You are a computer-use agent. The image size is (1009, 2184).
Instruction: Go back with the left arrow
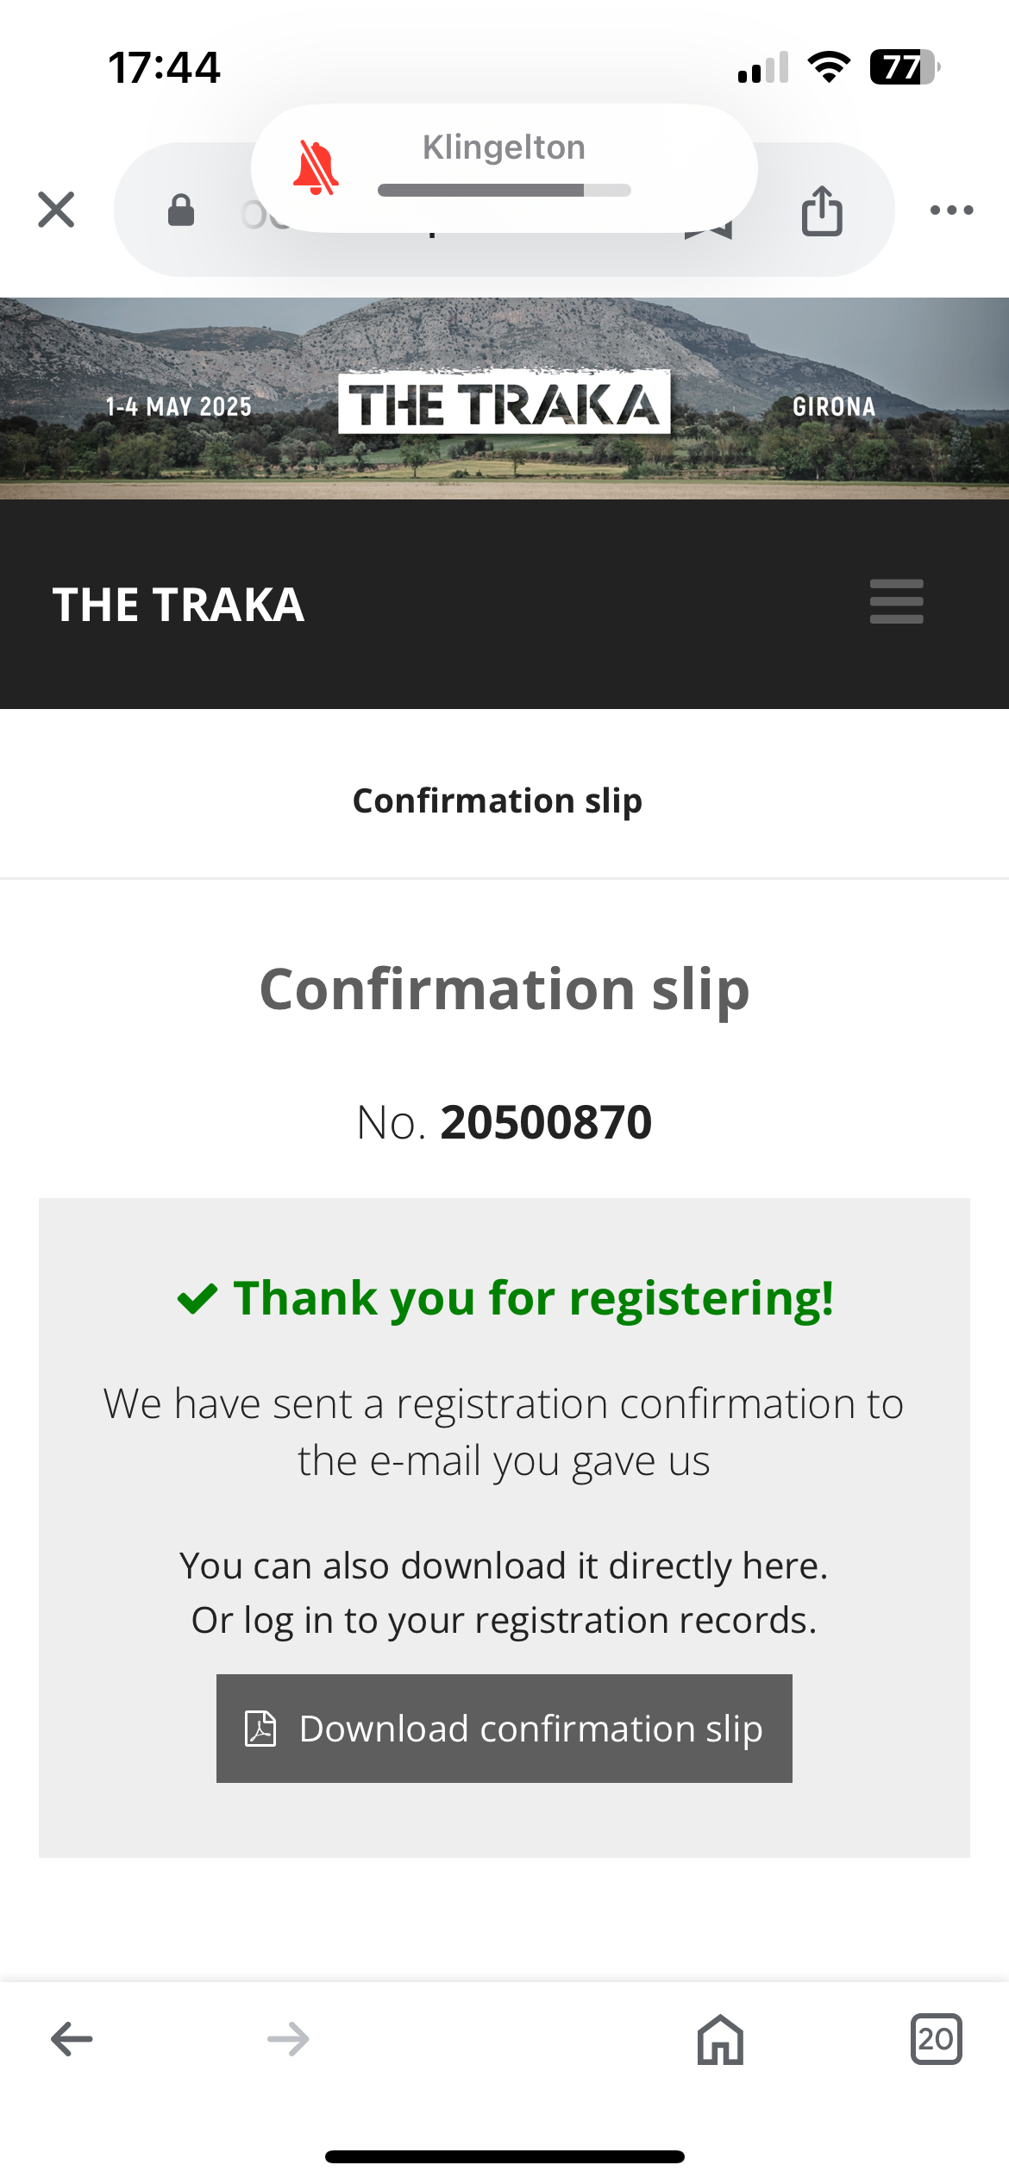[72, 2039]
